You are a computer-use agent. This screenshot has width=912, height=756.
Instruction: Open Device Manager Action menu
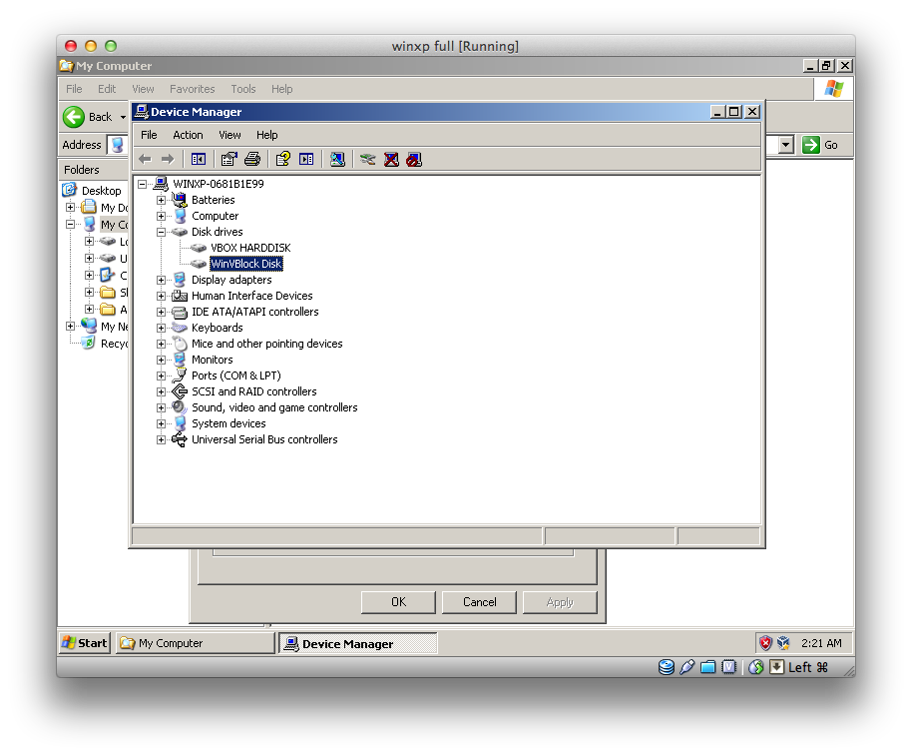tap(188, 135)
